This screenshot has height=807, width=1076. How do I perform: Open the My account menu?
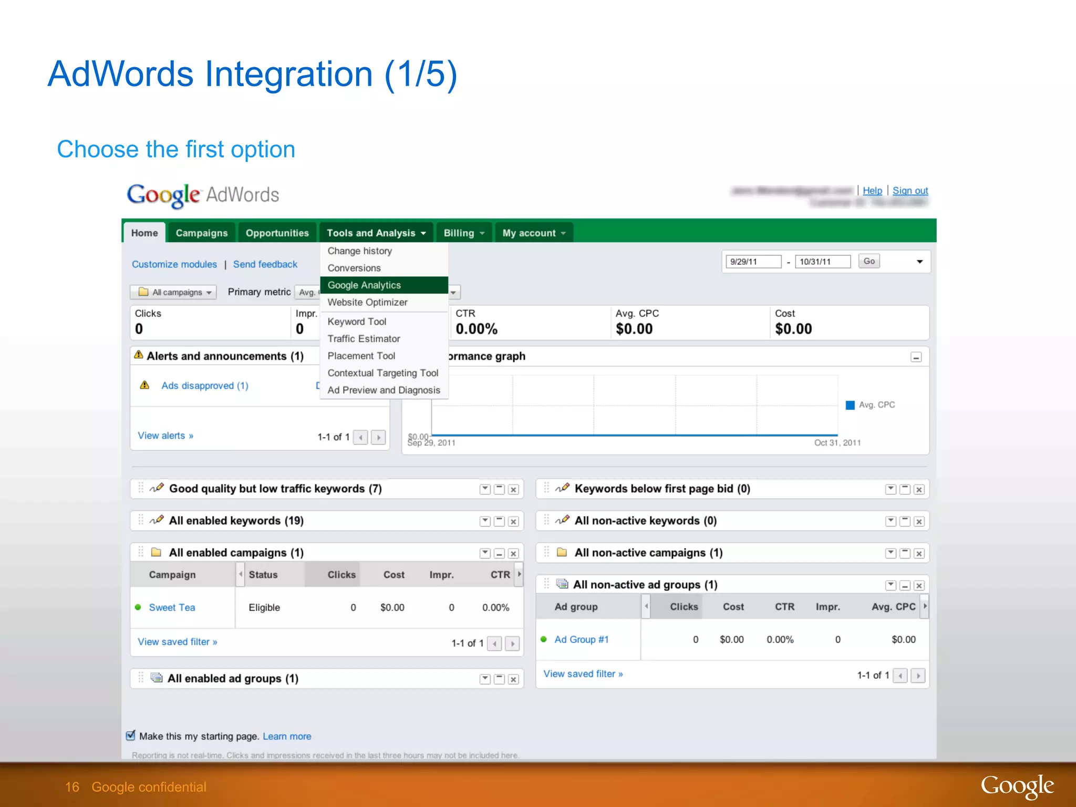pyautogui.click(x=534, y=233)
